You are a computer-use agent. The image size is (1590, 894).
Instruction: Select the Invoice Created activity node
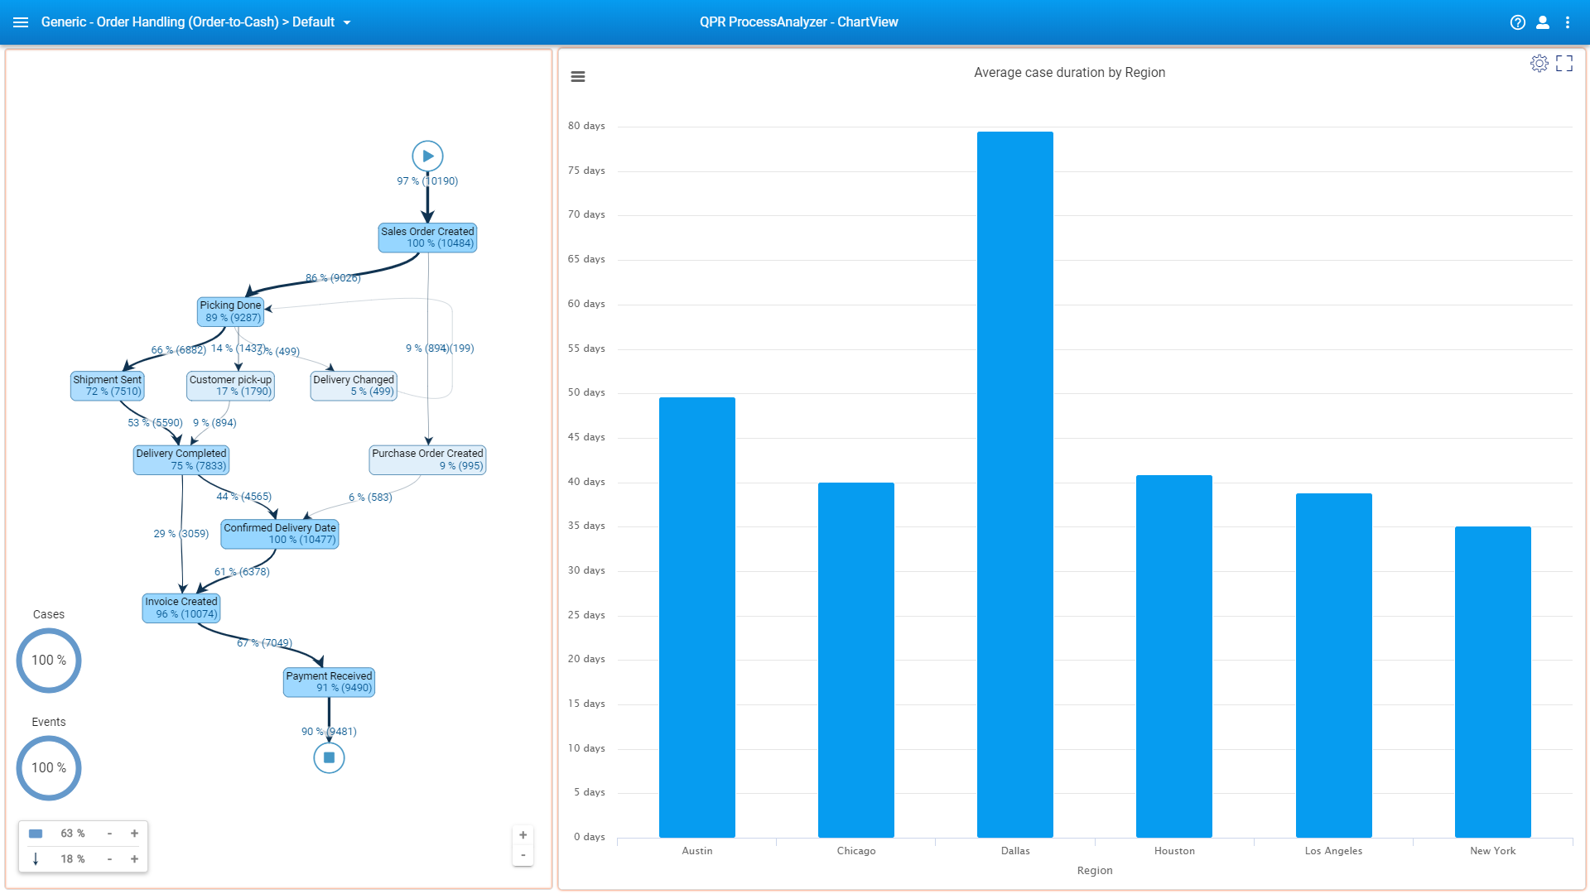point(181,608)
